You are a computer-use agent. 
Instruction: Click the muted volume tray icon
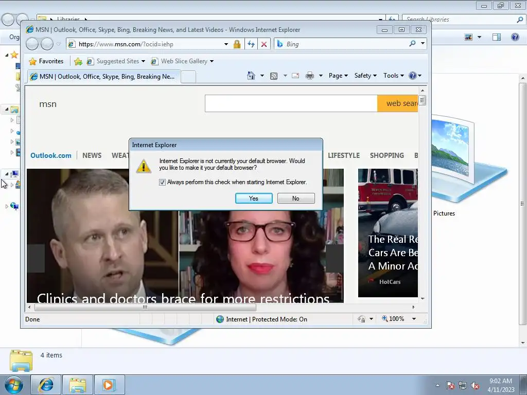(x=475, y=385)
